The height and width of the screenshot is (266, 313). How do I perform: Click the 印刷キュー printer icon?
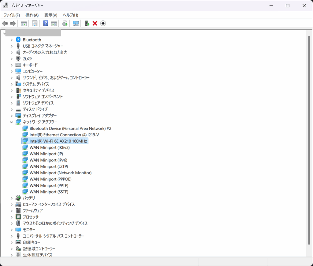[x=18, y=242]
